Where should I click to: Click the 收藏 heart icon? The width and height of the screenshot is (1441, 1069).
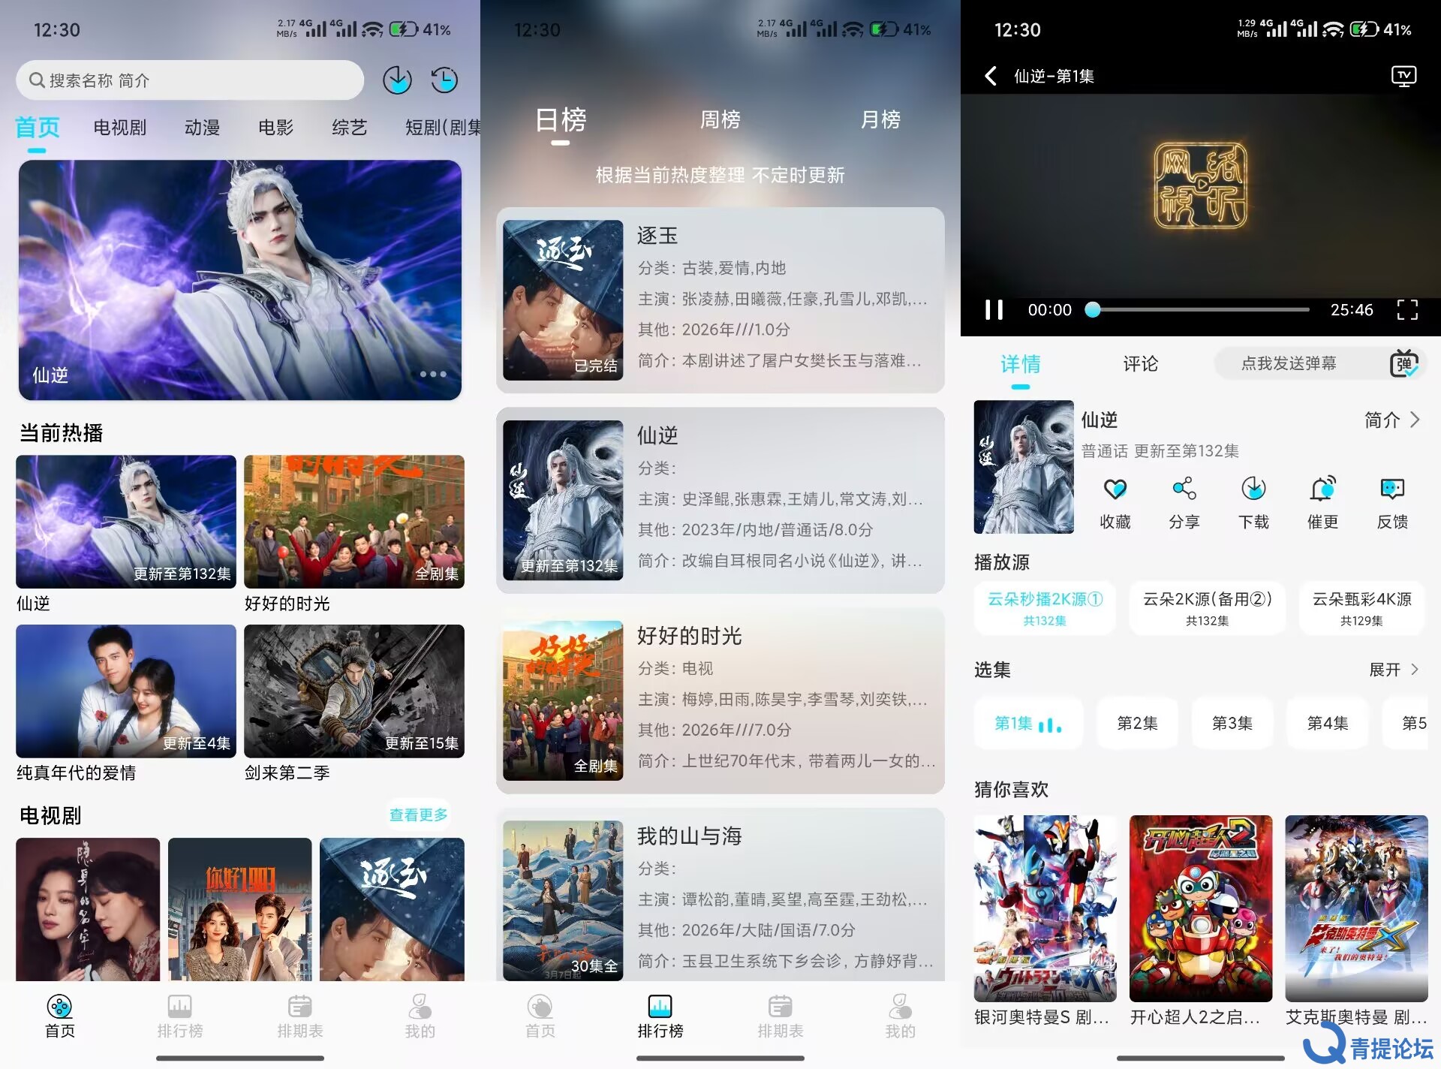click(1115, 489)
